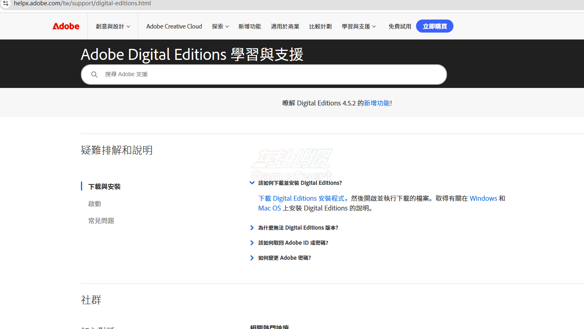Click the Adobe logo
The width and height of the screenshot is (584, 329).
pyautogui.click(x=66, y=26)
